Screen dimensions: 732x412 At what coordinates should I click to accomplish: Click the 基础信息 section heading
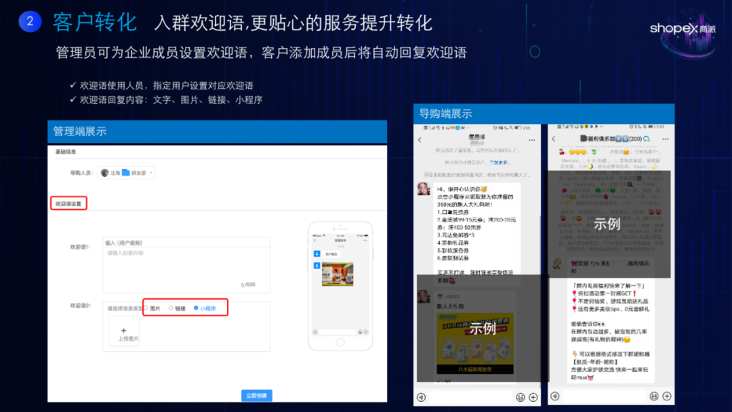click(x=65, y=152)
